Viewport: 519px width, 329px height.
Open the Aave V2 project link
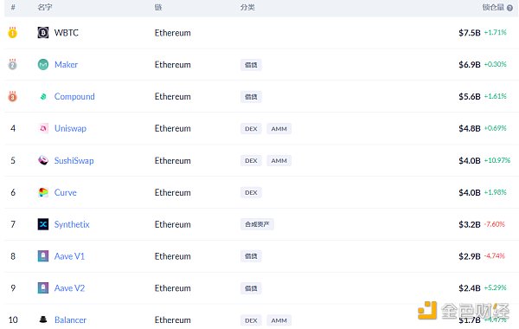click(69, 288)
